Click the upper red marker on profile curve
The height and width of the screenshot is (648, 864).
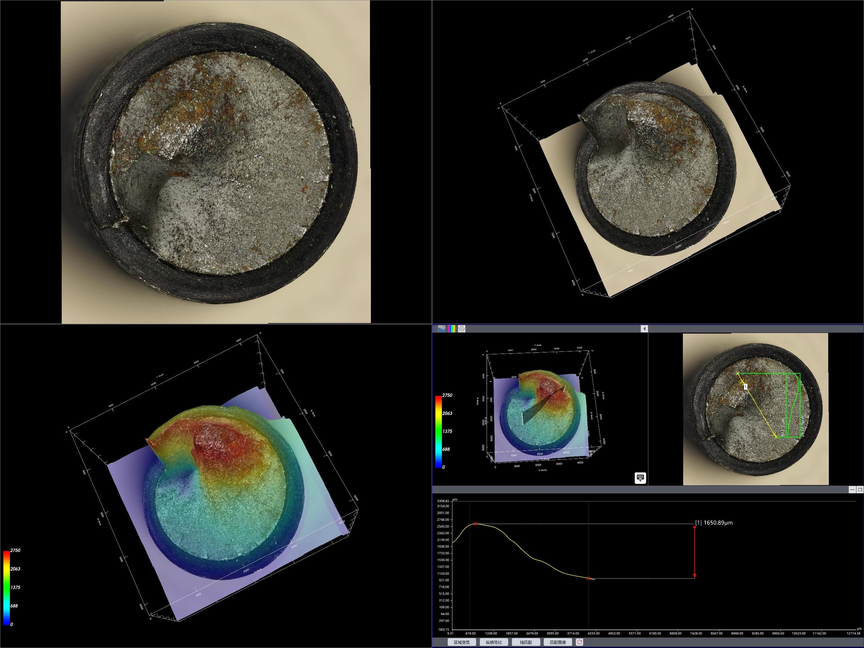click(x=476, y=524)
